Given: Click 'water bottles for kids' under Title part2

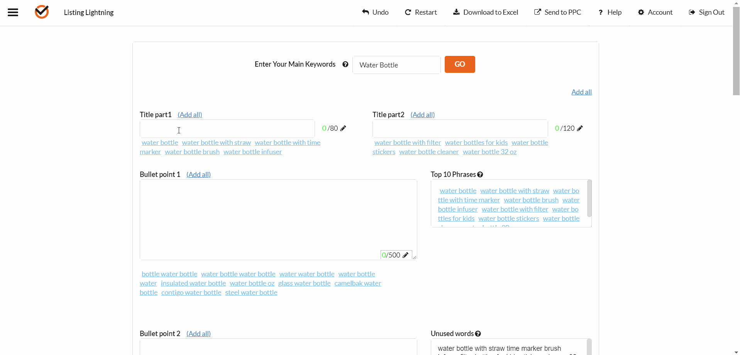Looking at the screenshot, I should coord(476,143).
